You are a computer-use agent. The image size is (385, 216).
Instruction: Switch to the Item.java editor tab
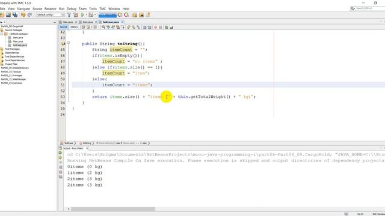(88, 22)
